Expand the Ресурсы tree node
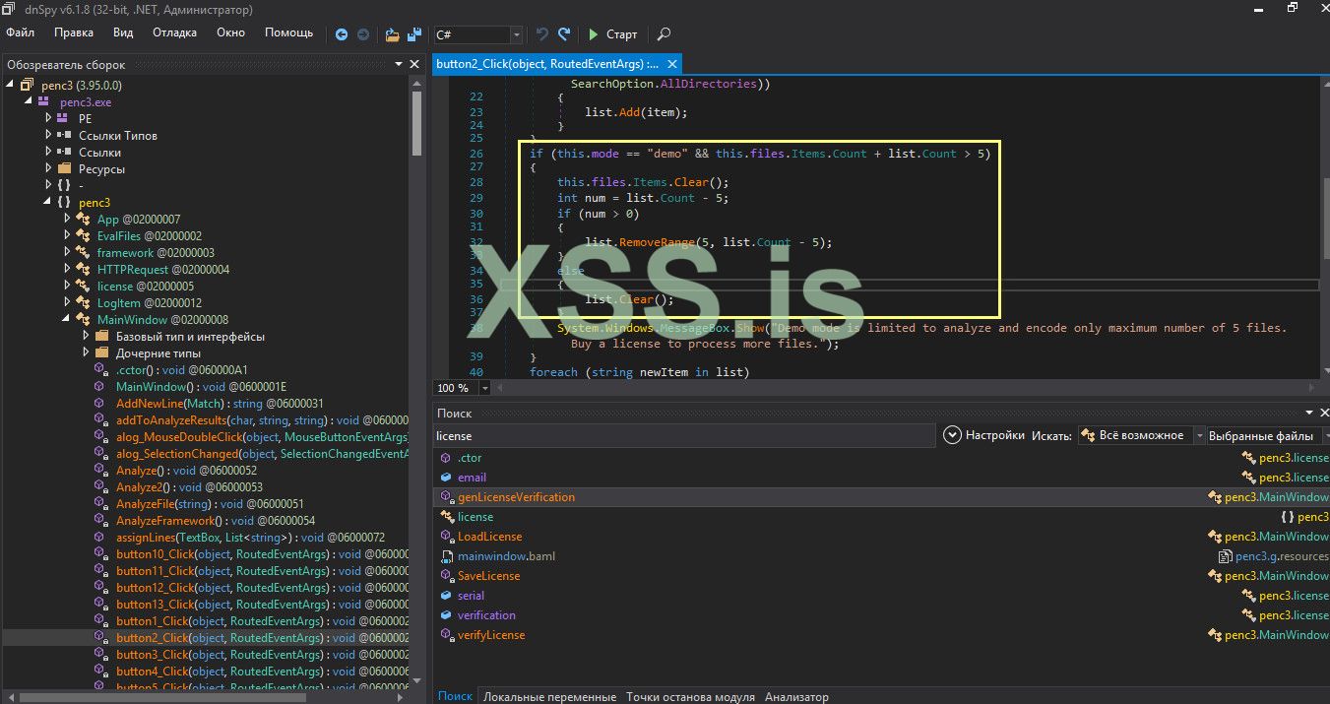 (48, 168)
